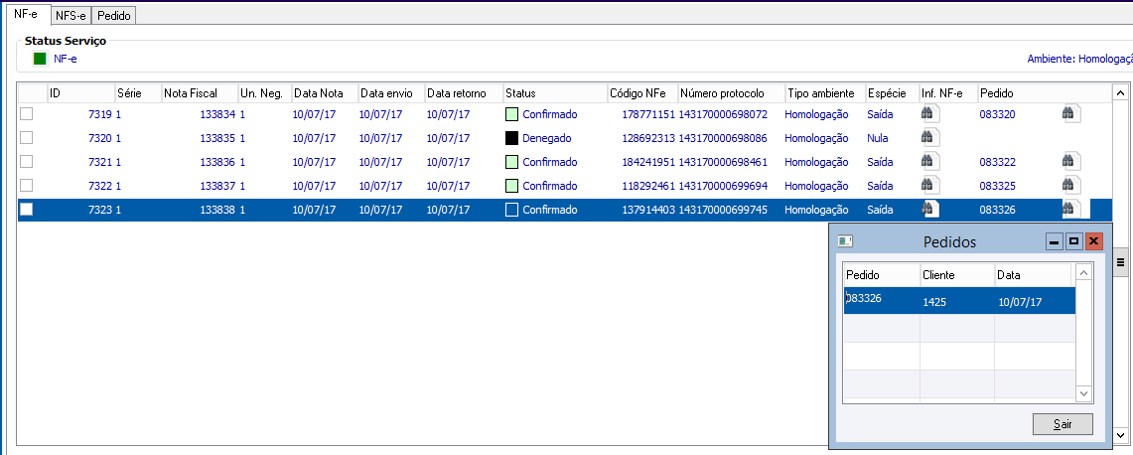The width and height of the screenshot is (1133, 455).
Task: Open Inf. NF-e binoculars for ID 7321
Action: click(928, 161)
